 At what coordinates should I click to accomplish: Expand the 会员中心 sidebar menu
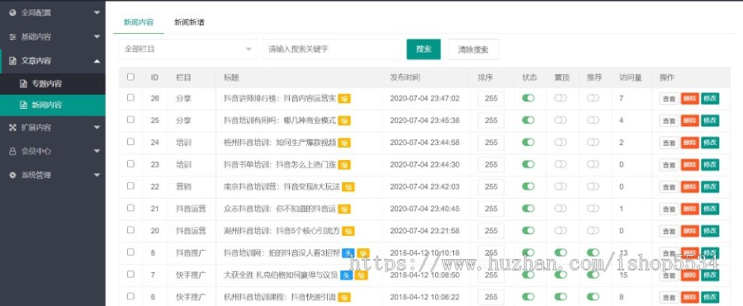53,151
